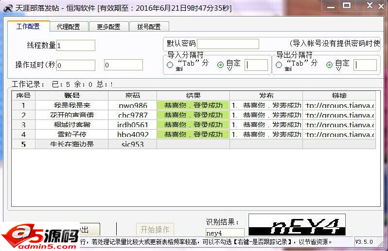Viewport: 388px width, 251px height.
Task: Maximize the 天涯部落发帖 window
Action: pos(346,6)
